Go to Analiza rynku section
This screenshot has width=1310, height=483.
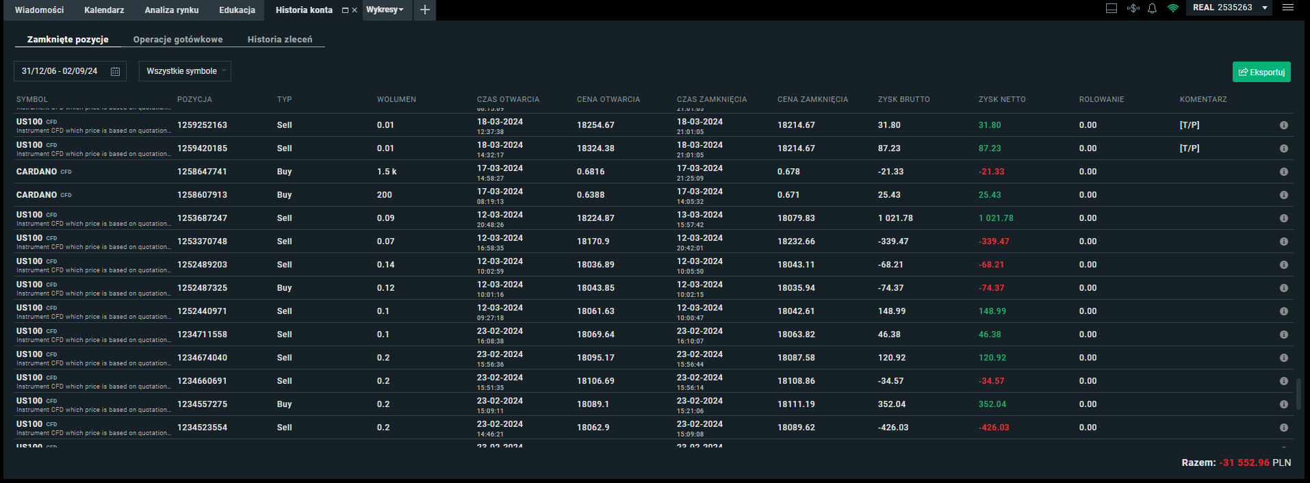click(x=172, y=10)
